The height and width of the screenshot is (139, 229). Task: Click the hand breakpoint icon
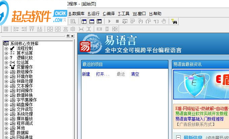click(x=164, y=21)
